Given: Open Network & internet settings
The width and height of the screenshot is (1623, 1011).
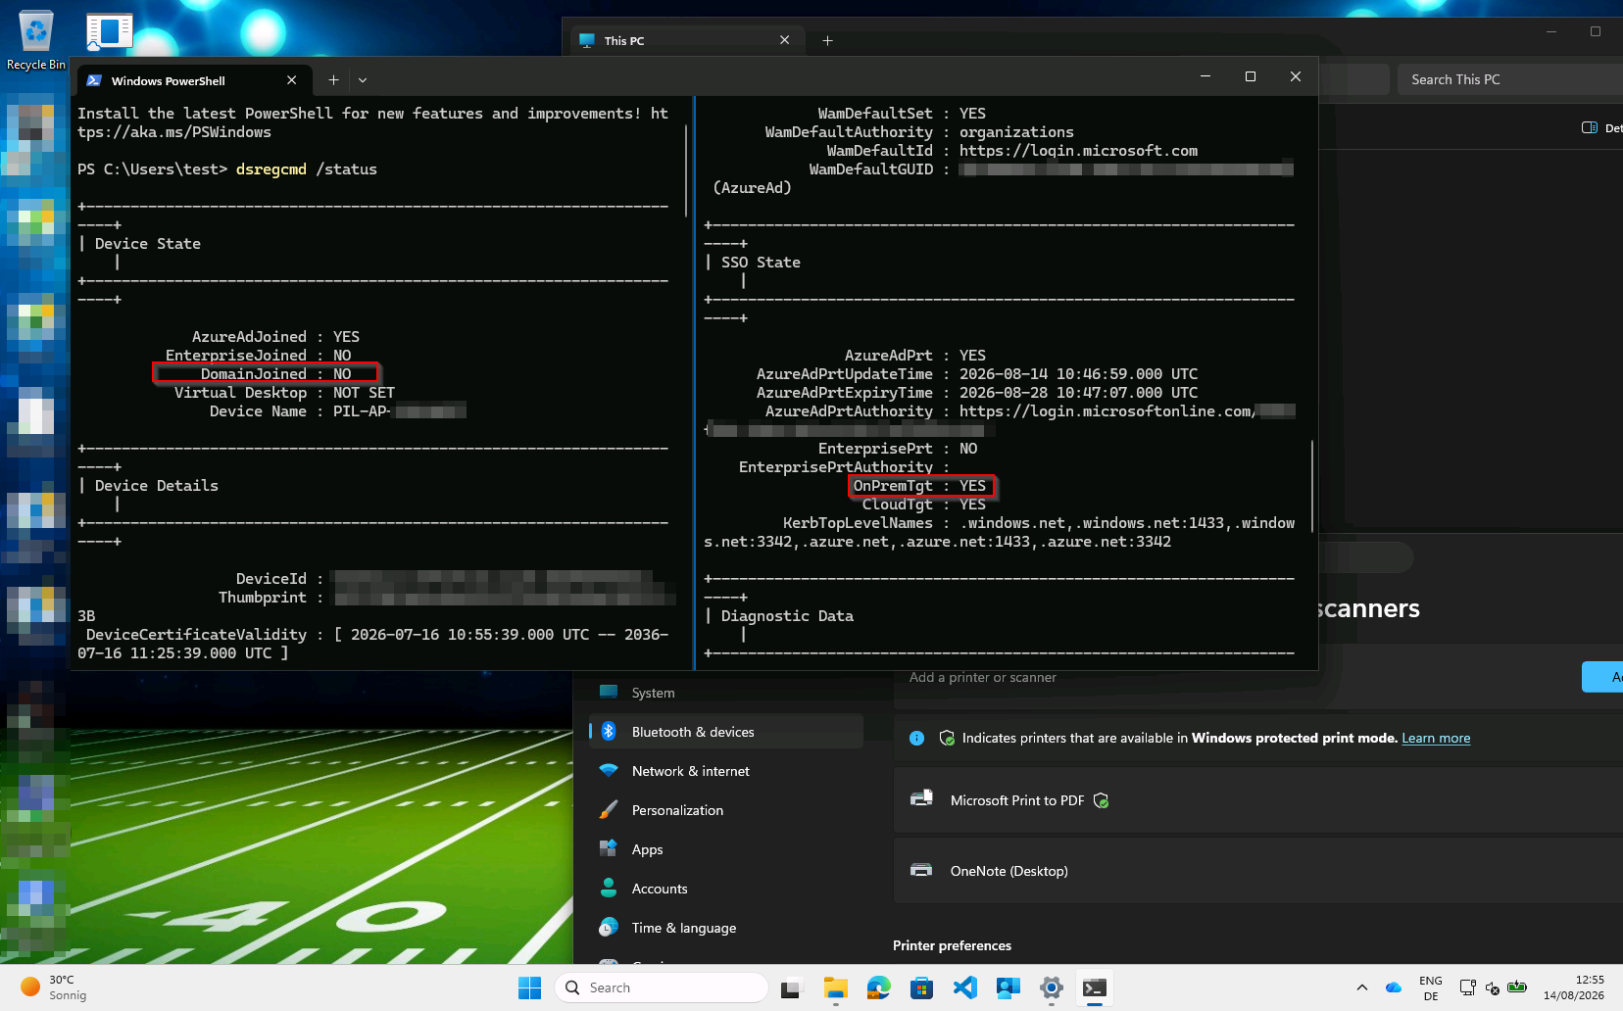Looking at the screenshot, I should pos(725,771).
